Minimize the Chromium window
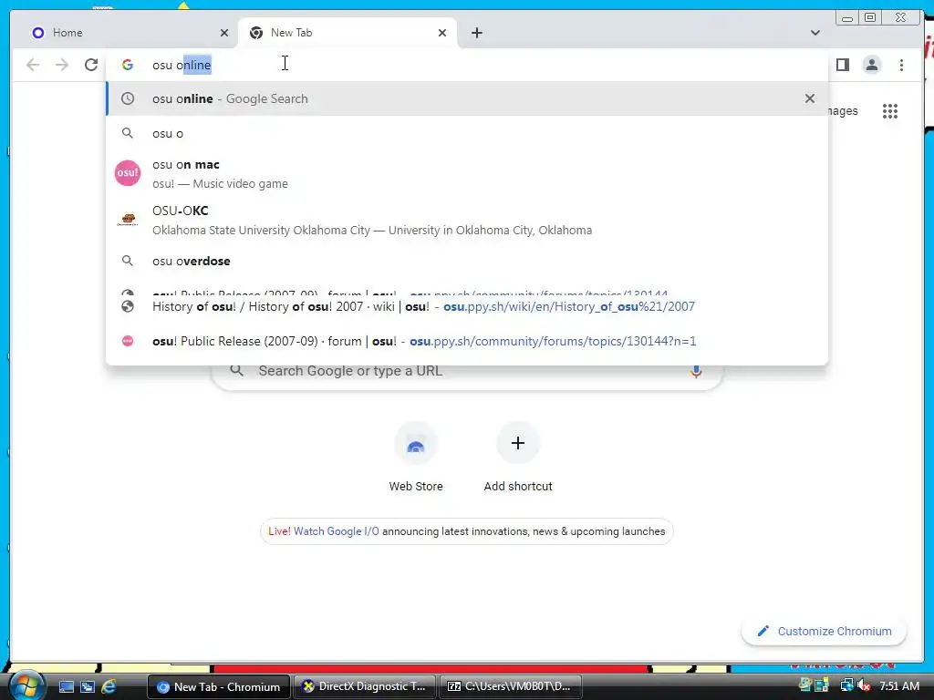Screen dimensions: 934x700 846,18
